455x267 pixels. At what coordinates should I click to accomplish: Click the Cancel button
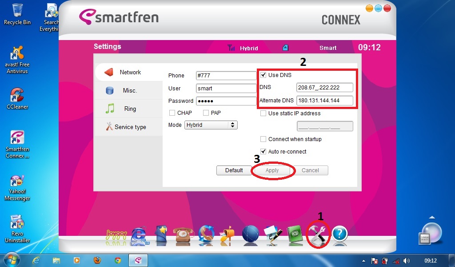[x=310, y=170]
